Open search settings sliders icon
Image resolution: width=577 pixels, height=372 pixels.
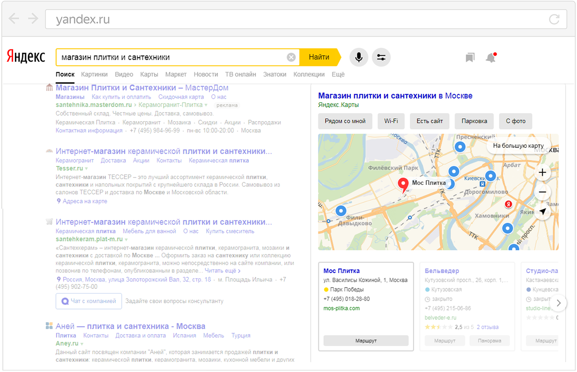pos(381,57)
